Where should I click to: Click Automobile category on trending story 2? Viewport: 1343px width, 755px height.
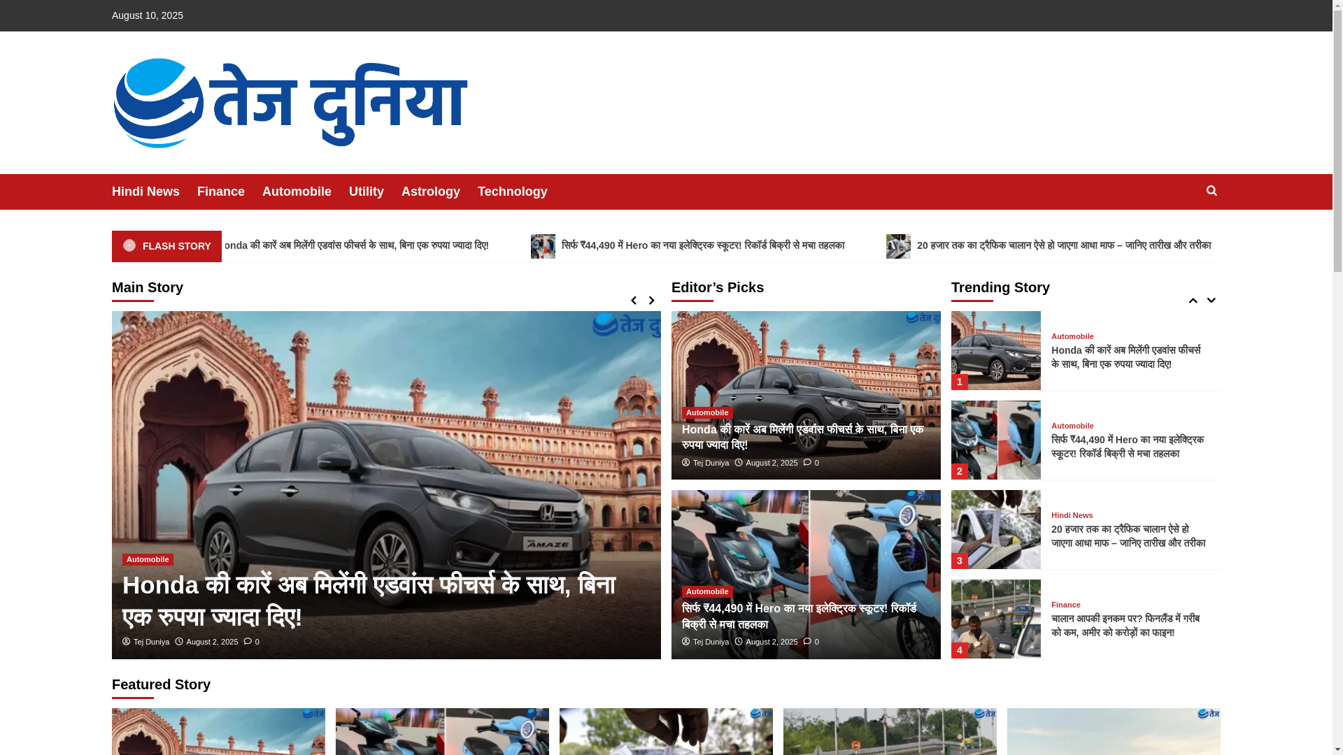point(1072,426)
